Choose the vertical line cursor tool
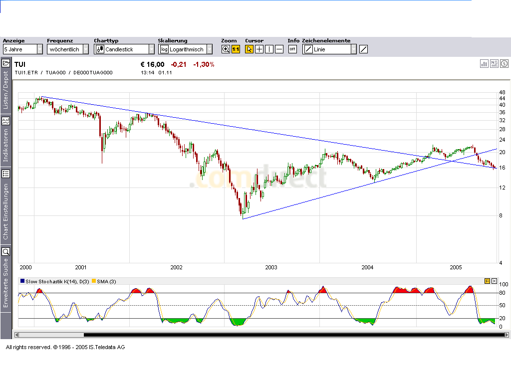Image resolution: width=511 pixels, height=383 pixels. 269,49
